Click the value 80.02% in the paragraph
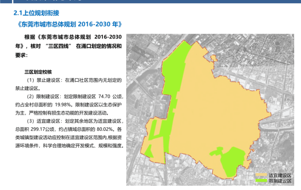 tap(105, 129)
